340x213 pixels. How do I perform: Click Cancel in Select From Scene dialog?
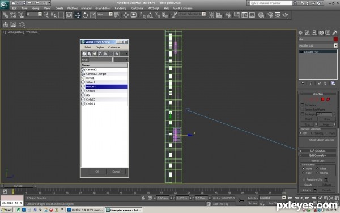pos(116,172)
